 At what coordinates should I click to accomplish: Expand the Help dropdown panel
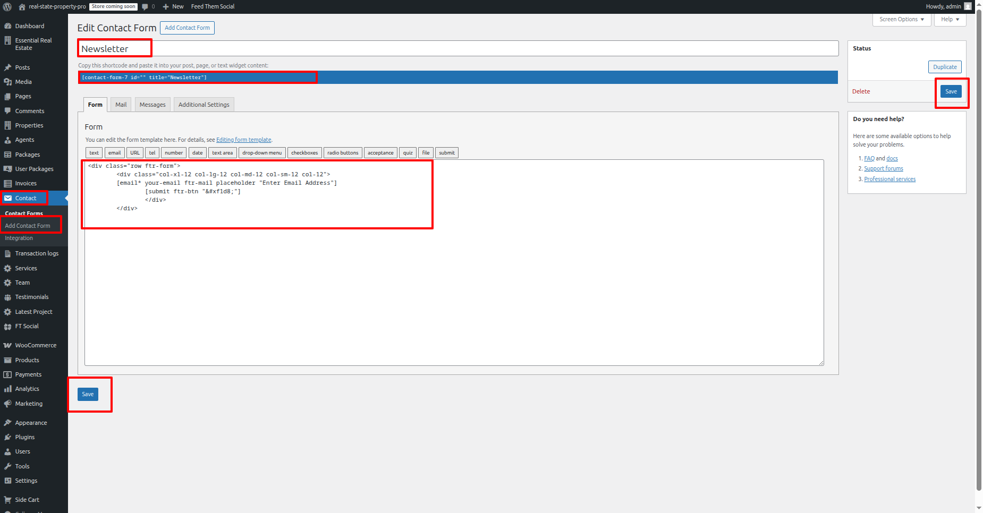point(950,19)
